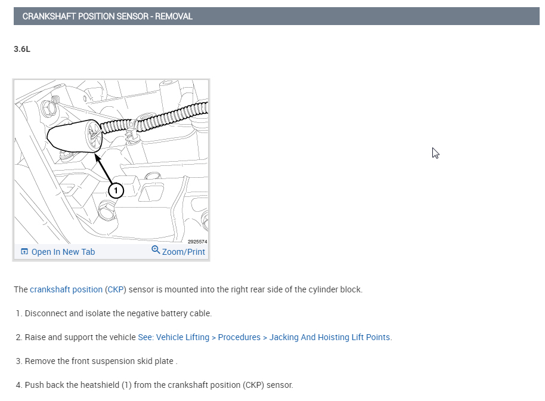
Task: Open See: Vehicle Lifting link
Action: coord(174,337)
